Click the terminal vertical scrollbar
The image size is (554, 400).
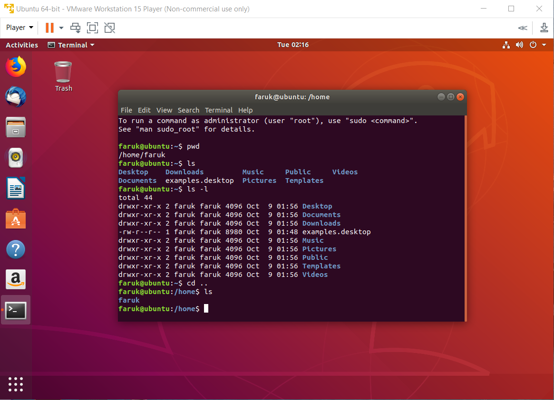(x=466, y=218)
